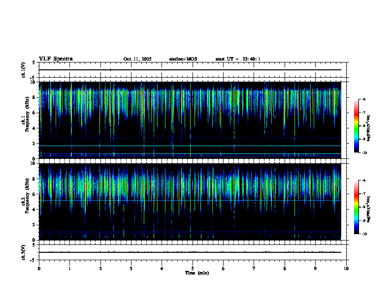Click the "ch.1(V)" axis label
This screenshot has height=301, width=390.
(x=23, y=70)
